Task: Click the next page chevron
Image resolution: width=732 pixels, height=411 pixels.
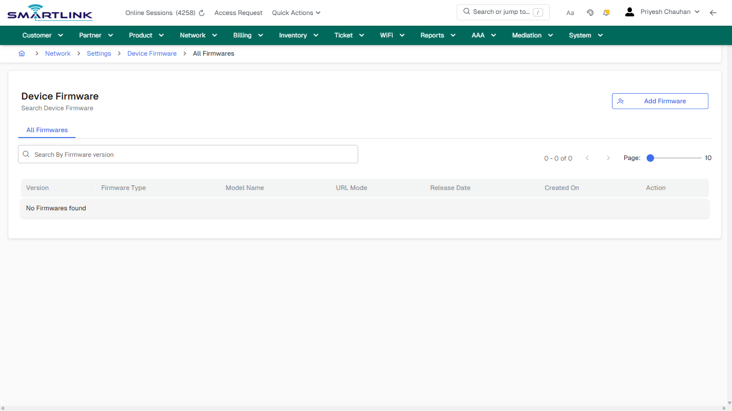Action: [x=608, y=158]
